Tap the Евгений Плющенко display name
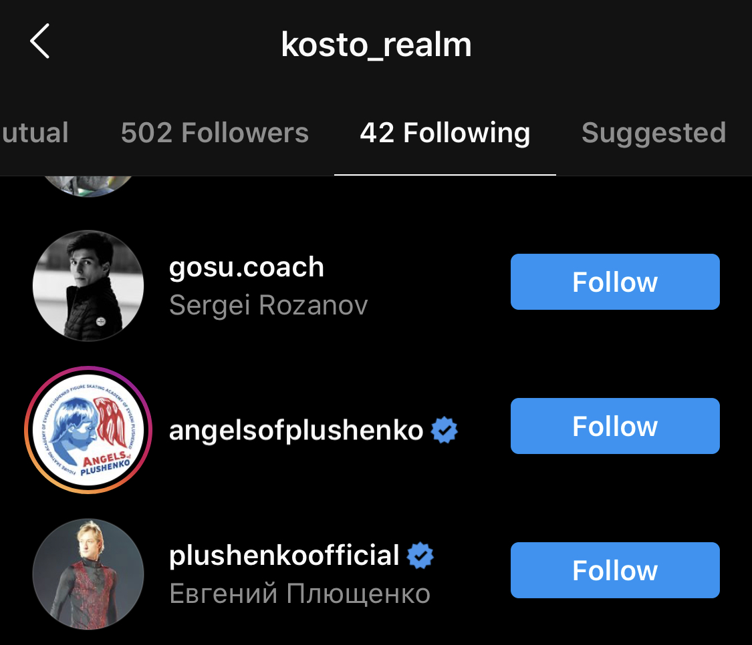This screenshot has width=752, height=645. tap(299, 593)
